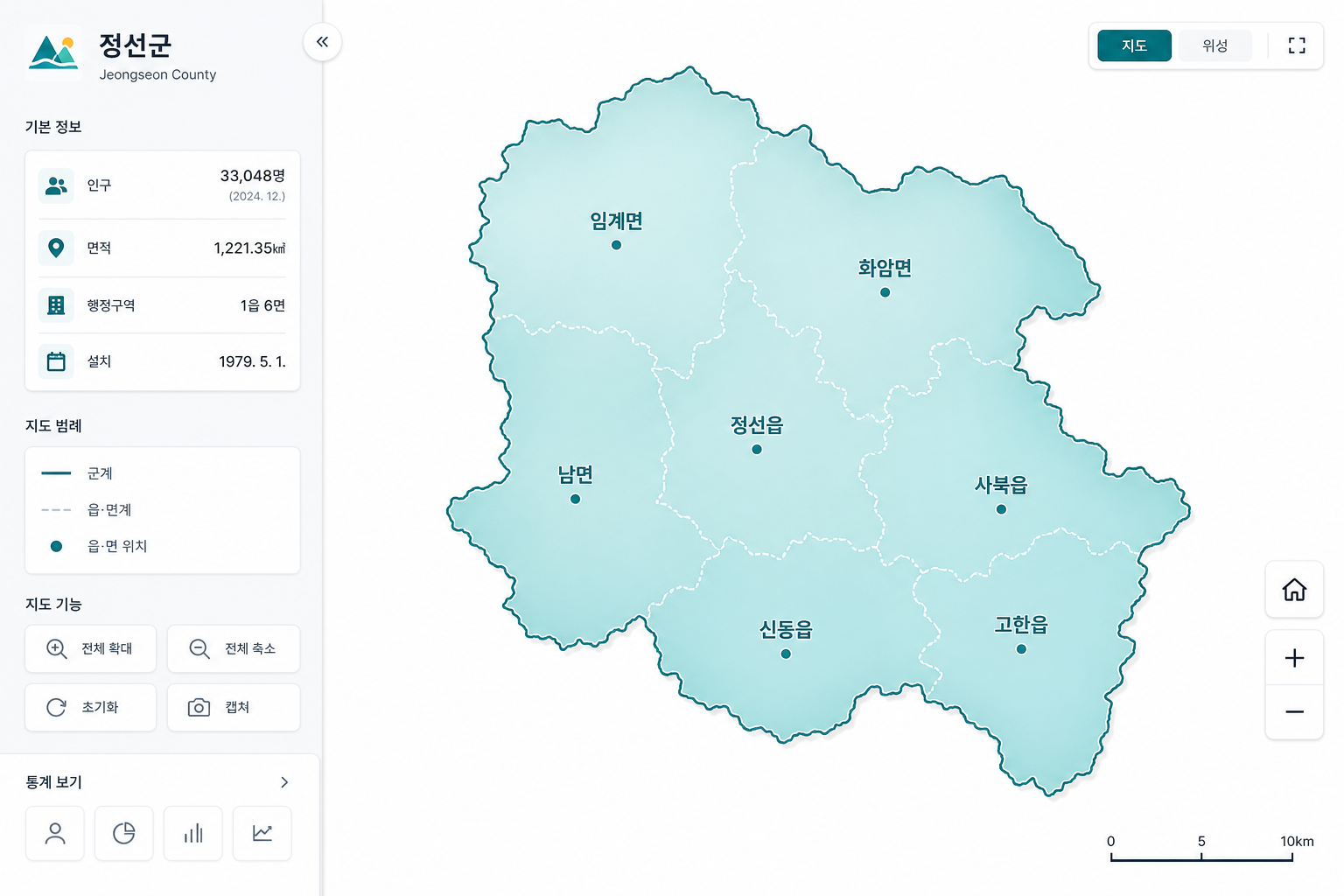This screenshot has width=1344, height=896.
Task: Click the population people icon
Action: (x=56, y=185)
